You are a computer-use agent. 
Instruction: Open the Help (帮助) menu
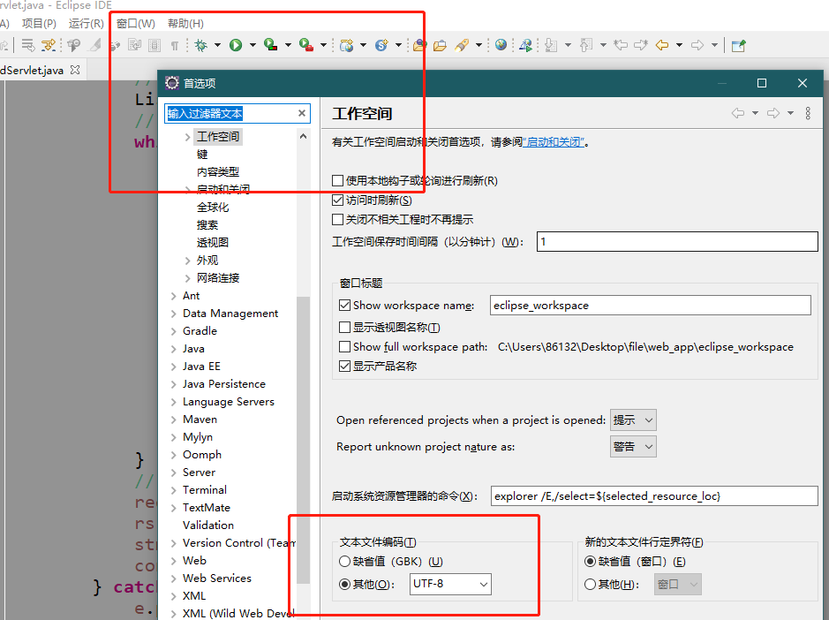tap(185, 23)
